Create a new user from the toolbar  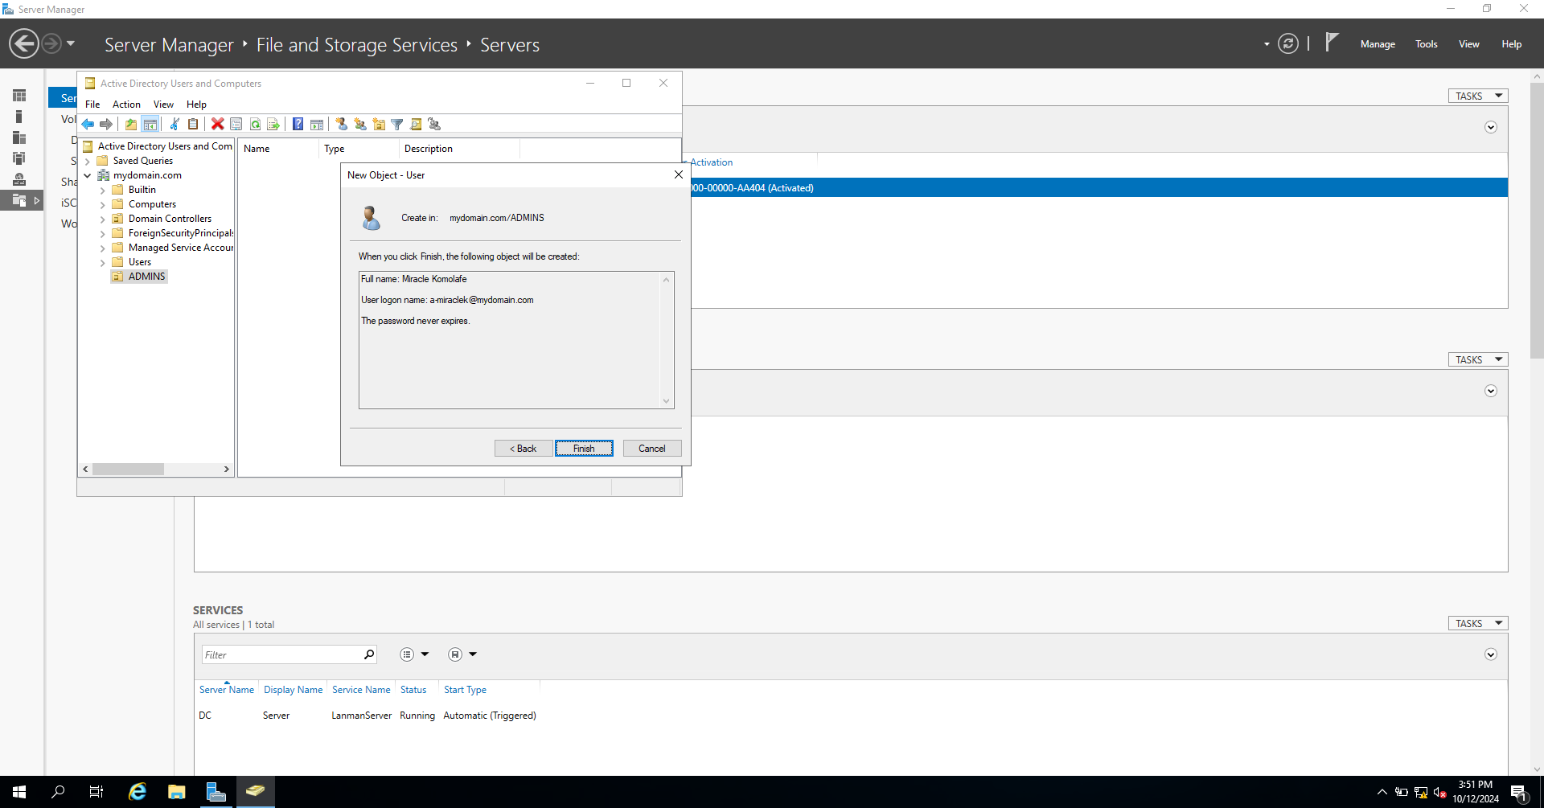pos(341,124)
